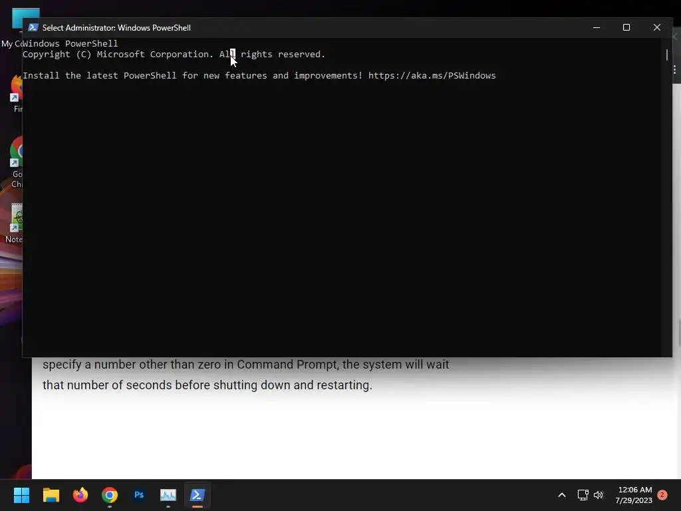Image resolution: width=681 pixels, height=511 pixels.
Task: Click the aka.ms/PSWindows URL text
Action: click(432, 76)
